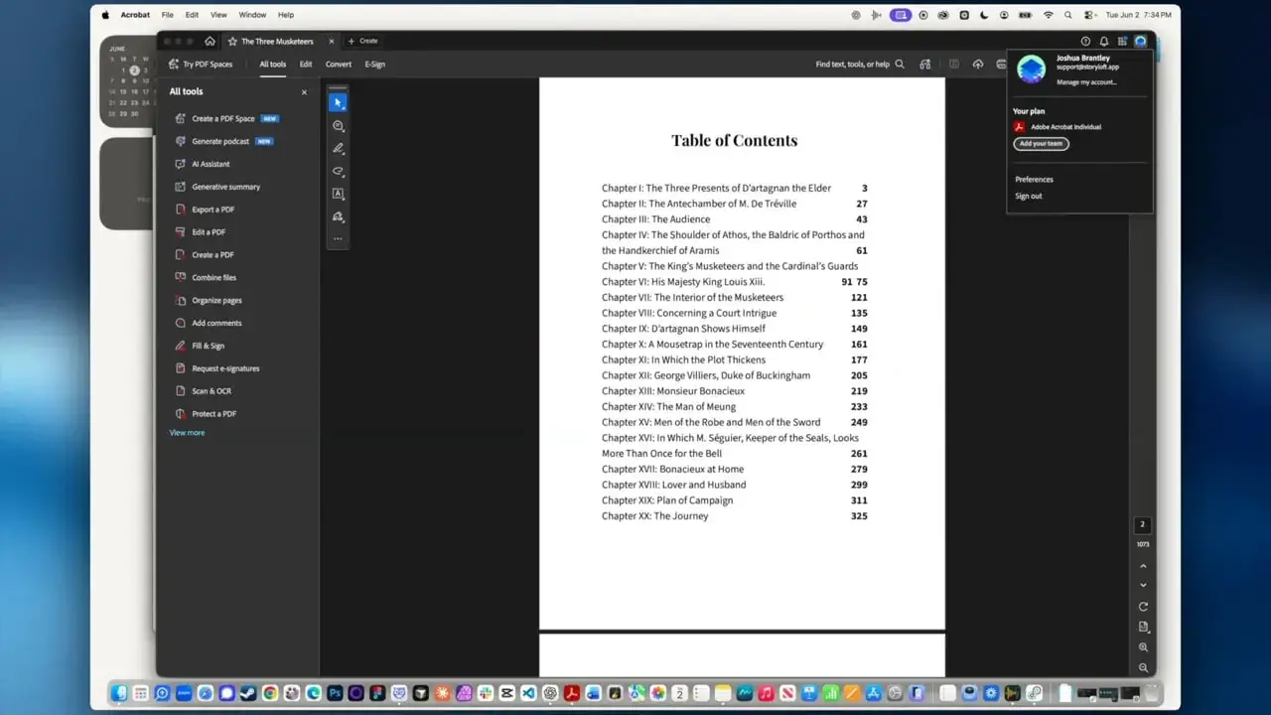The height and width of the screenshot is (715, 1271).
Task: Click the Create new tab button
Action: [x=362, y=41]
